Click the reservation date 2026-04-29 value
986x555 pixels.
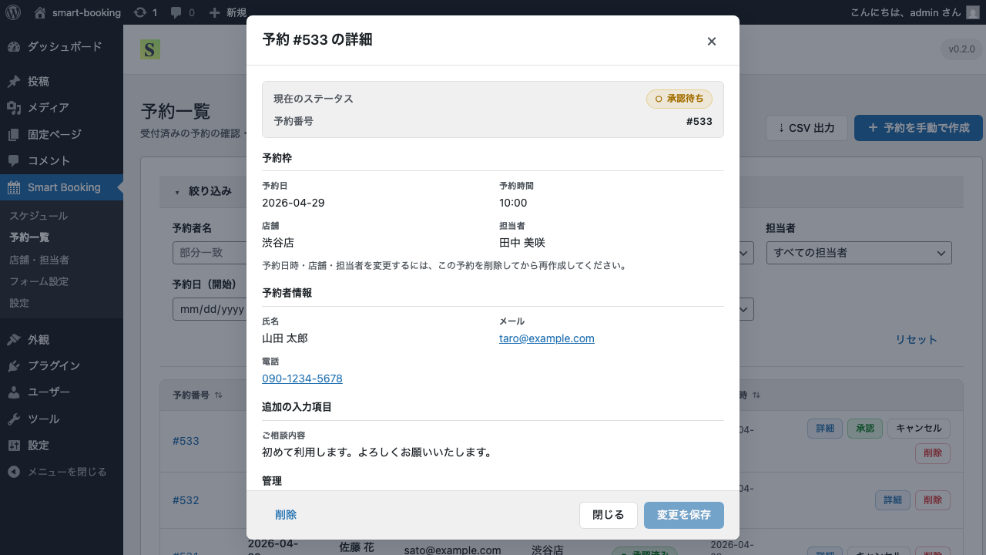click(x=293, y=203)
